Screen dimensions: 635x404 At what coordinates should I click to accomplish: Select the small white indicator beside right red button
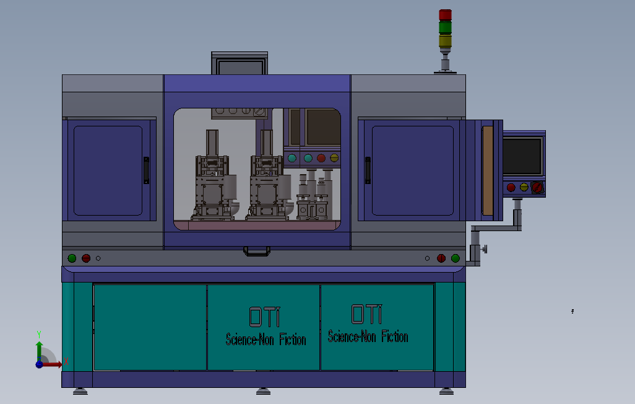[427, 258]
